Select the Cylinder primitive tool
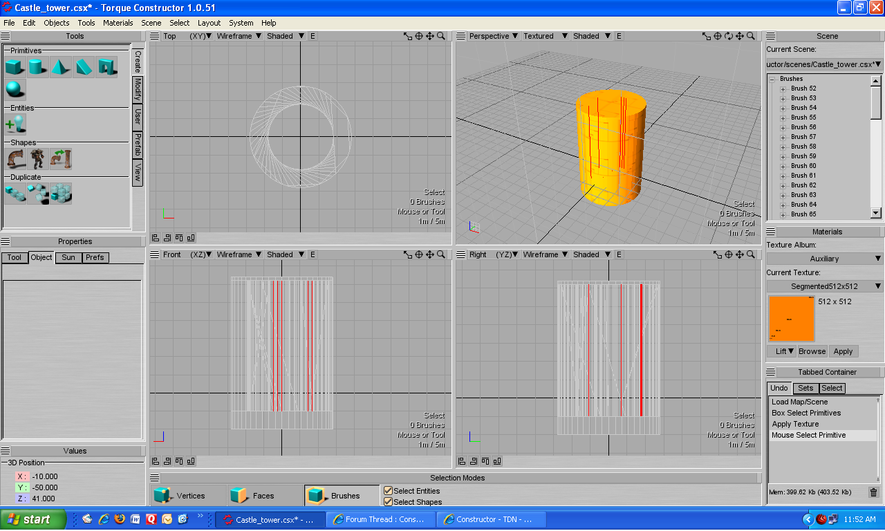Image resolution: width=885 pixels, height=531 pixels. click(37, 67)
